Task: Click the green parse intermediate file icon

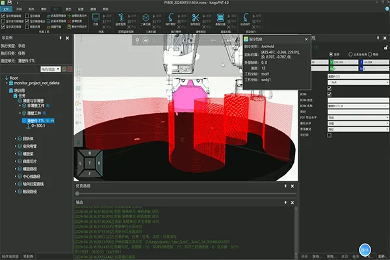Action: click(x=70, y=27)
